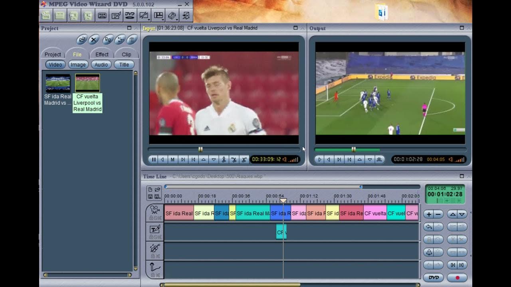
Task: Click the red record button
Action: click(x=457, y=277)
